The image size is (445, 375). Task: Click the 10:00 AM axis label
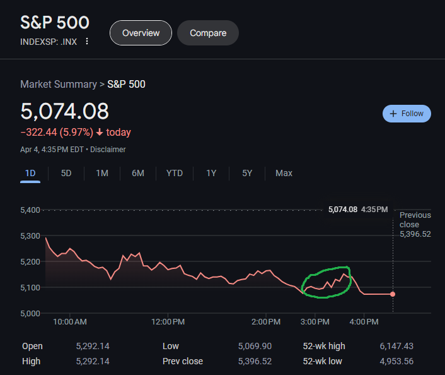click(70, 322)
